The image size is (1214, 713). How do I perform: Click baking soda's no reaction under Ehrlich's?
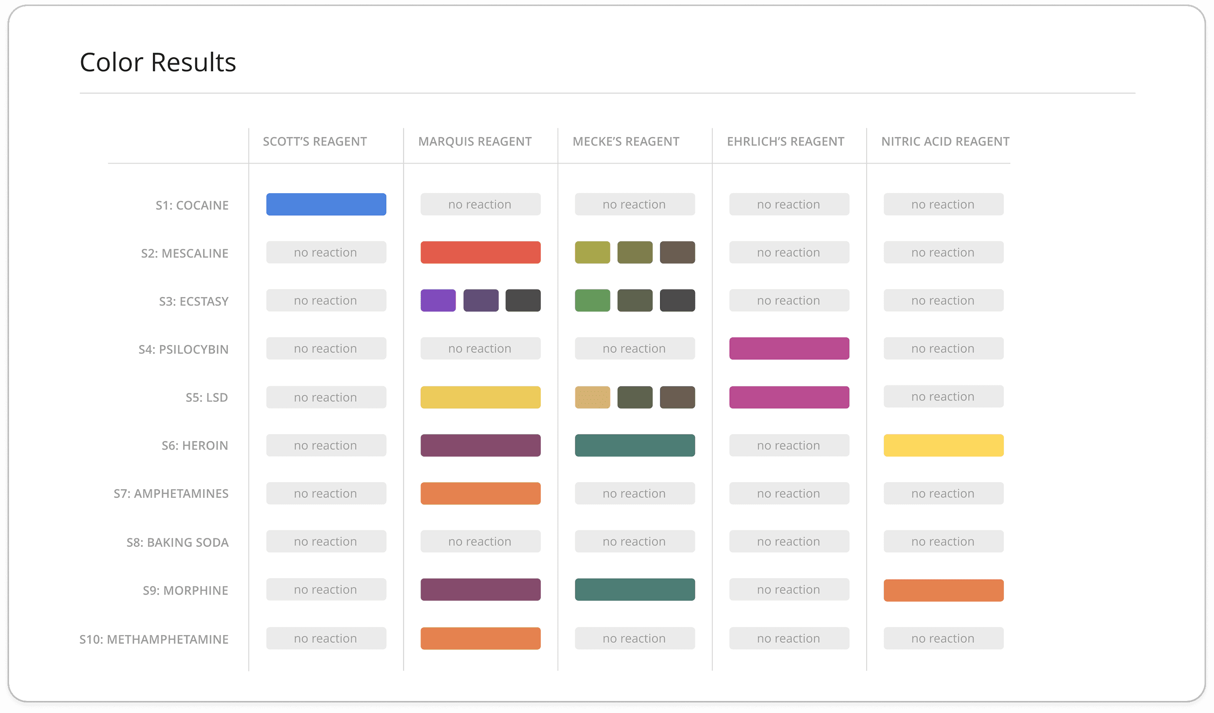tap(789, 541)
